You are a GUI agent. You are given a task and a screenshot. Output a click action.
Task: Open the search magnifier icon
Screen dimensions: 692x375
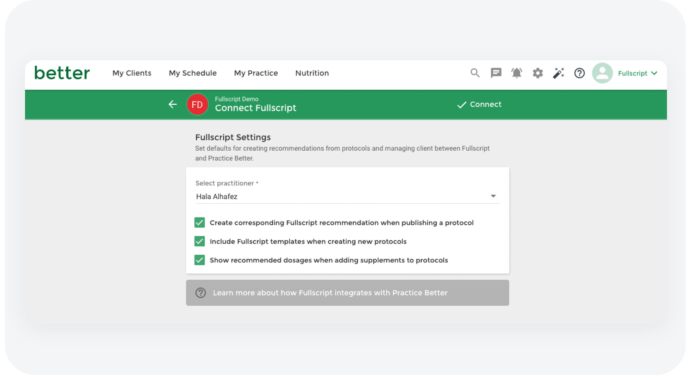click(475, 73)
